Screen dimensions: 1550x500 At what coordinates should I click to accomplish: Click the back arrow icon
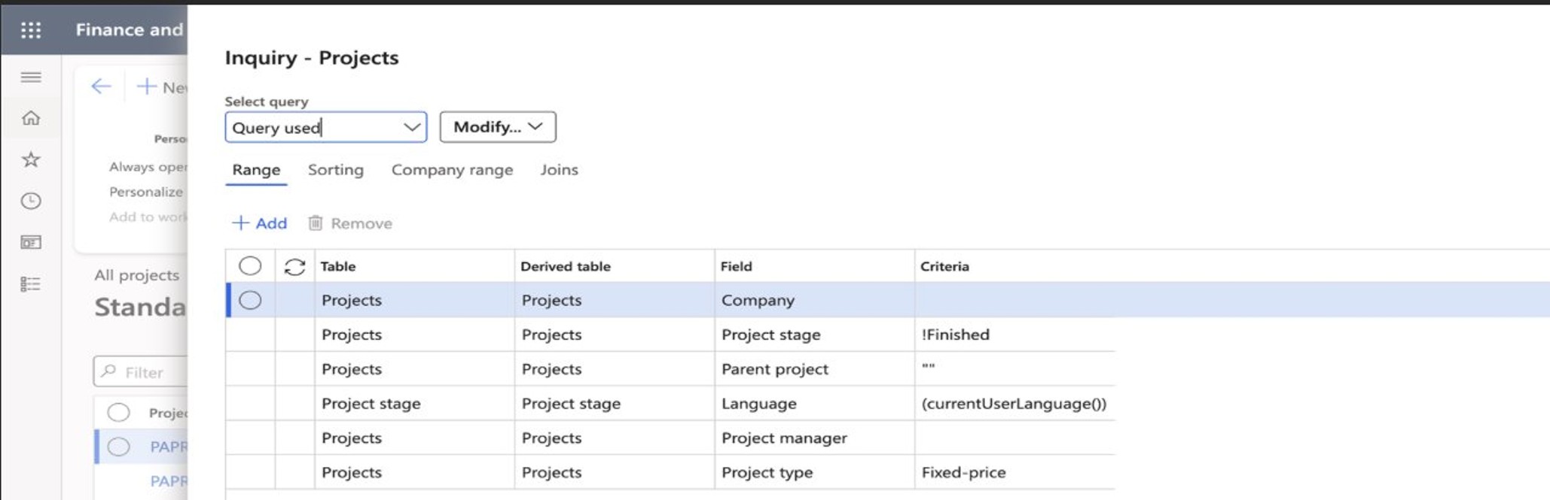click(x=101, y=86)
